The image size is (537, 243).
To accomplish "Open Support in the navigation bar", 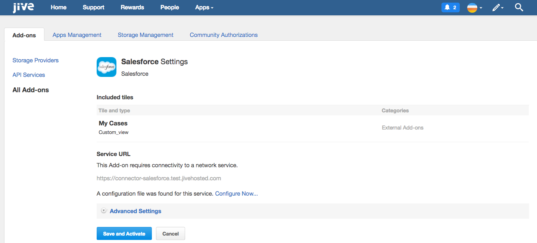I will (94, 7).
